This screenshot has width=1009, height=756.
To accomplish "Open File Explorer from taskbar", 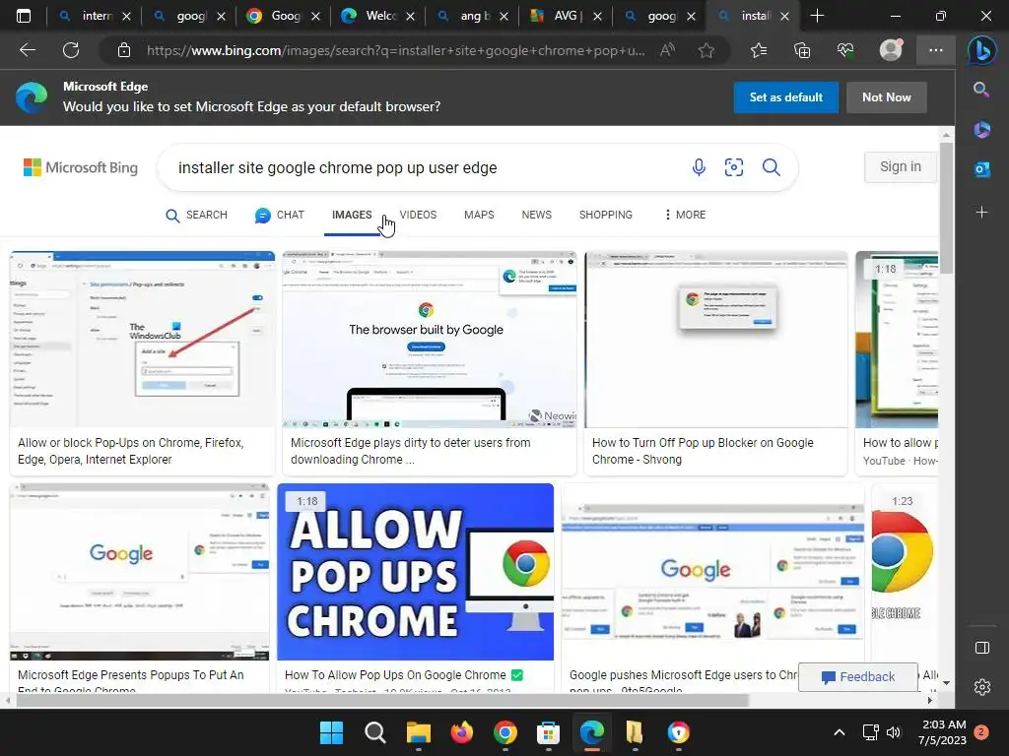I will click(x=418, y=732).
